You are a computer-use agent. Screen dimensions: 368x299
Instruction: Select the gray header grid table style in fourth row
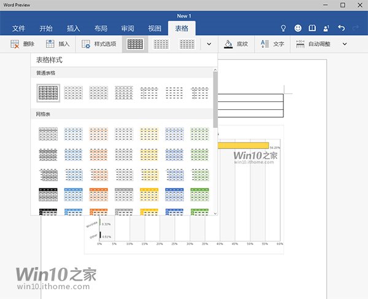pyautogui.click(x=124, y=195)
